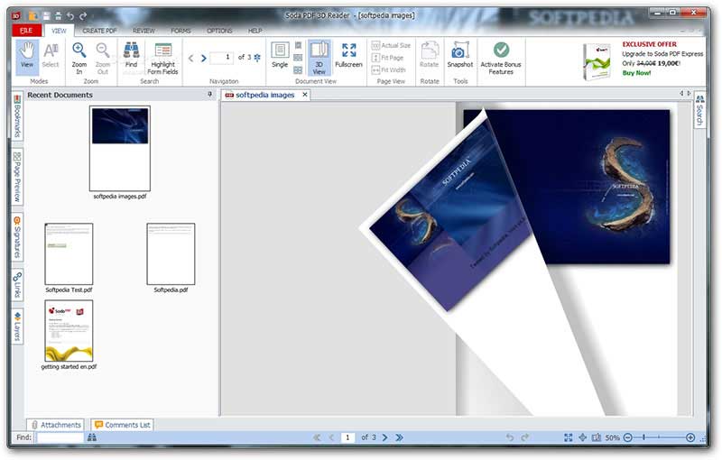The width and height of the screenshot is (722, 460).
Task: Open the Attachments bottom tab
Action: pyautogui.click(x=55, y=425)
